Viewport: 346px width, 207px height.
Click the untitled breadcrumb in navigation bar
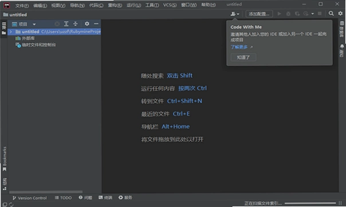15,14
